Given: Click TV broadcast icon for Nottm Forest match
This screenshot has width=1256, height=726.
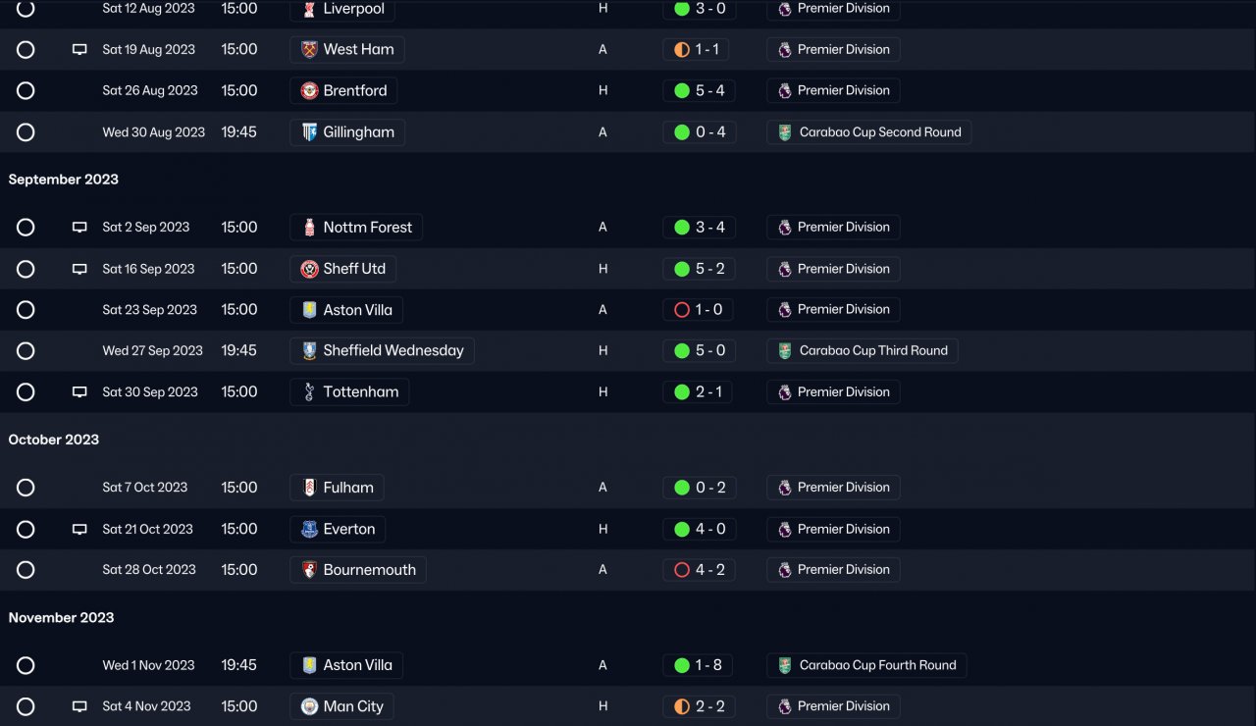Looking at the screenshot, I should [79, 228].
